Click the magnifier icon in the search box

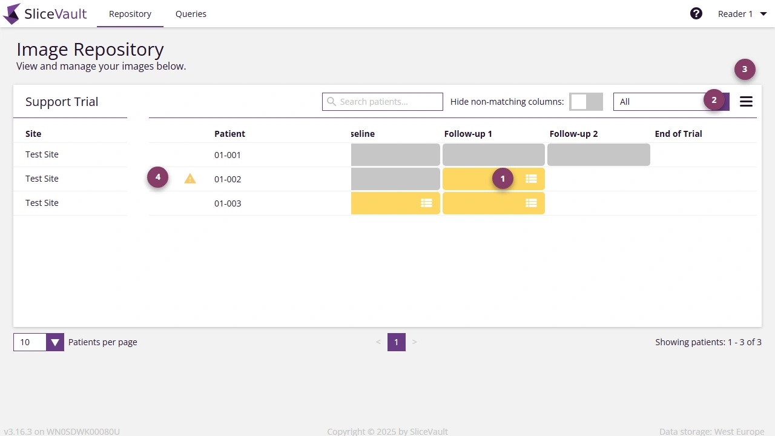point(331,101)
